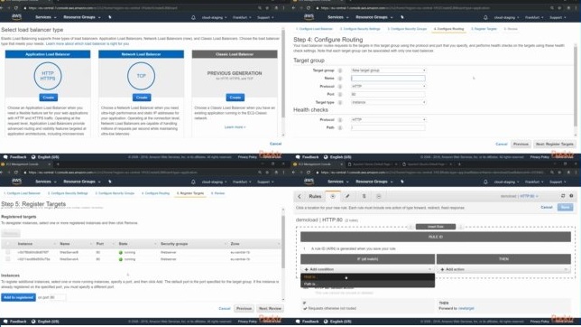Click the pin icon in the Select load balancer type window header
The width and height of the screenshot is (581, 327).
coord(110,17)
